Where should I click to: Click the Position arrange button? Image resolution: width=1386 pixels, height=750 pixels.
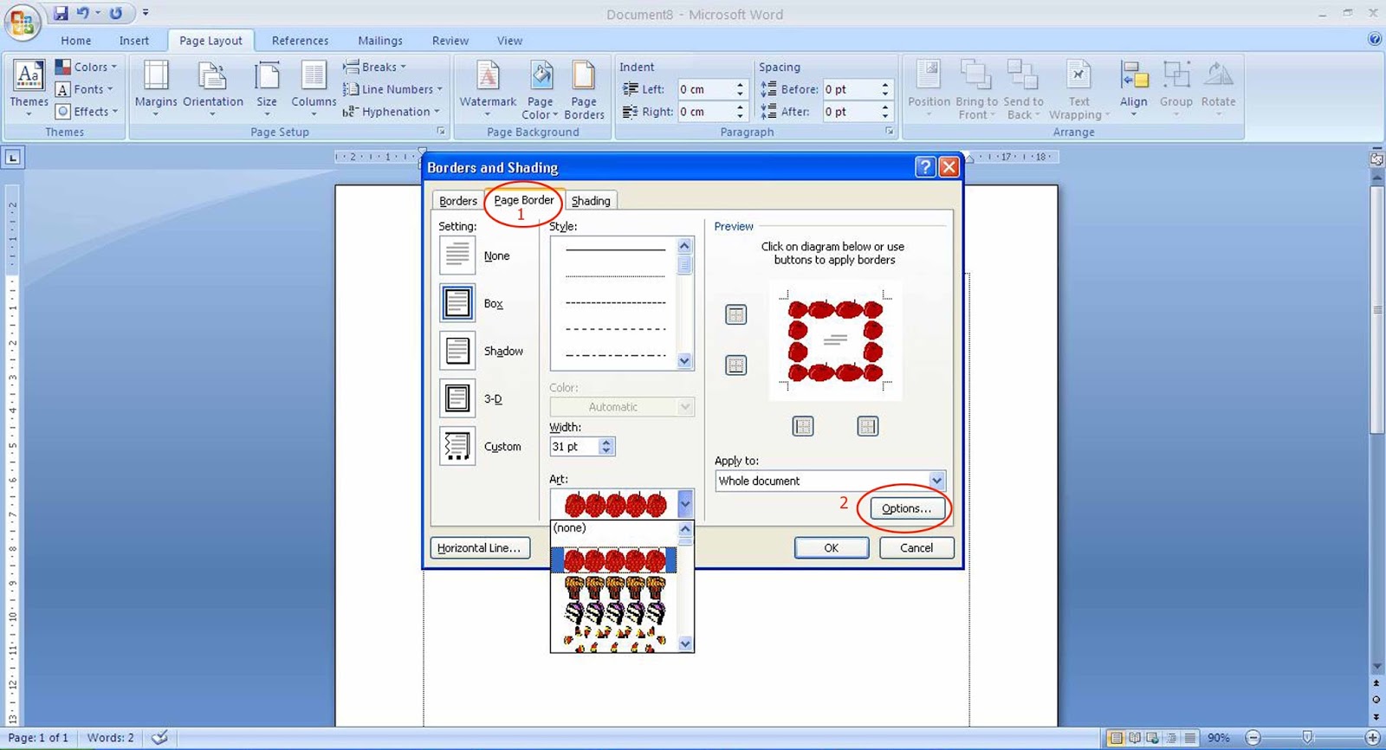[929, 88]
